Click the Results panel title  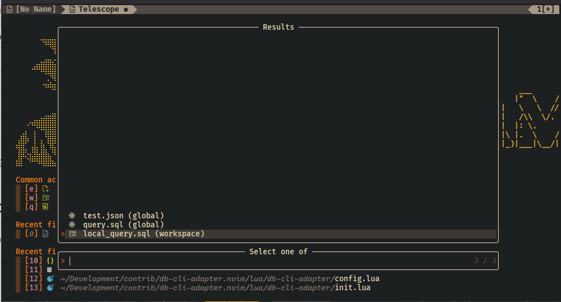(x=279, y=27)
